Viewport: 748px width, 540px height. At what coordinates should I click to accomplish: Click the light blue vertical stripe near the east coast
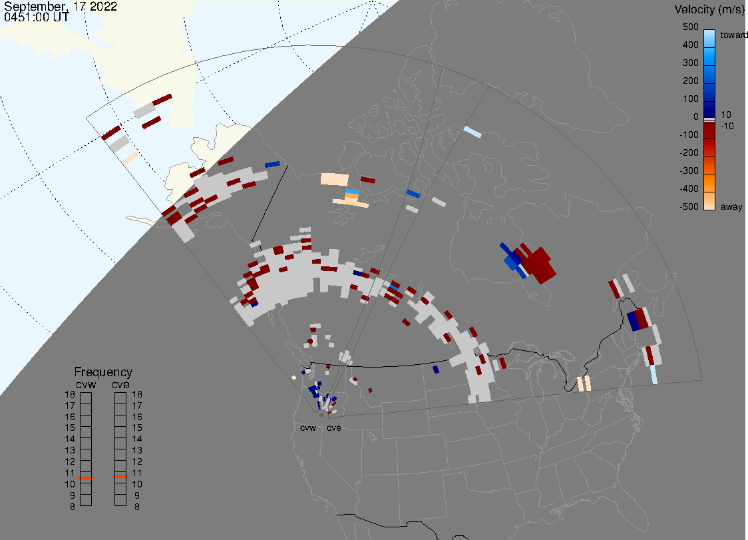pyautogui.click(x=654, y=375)
